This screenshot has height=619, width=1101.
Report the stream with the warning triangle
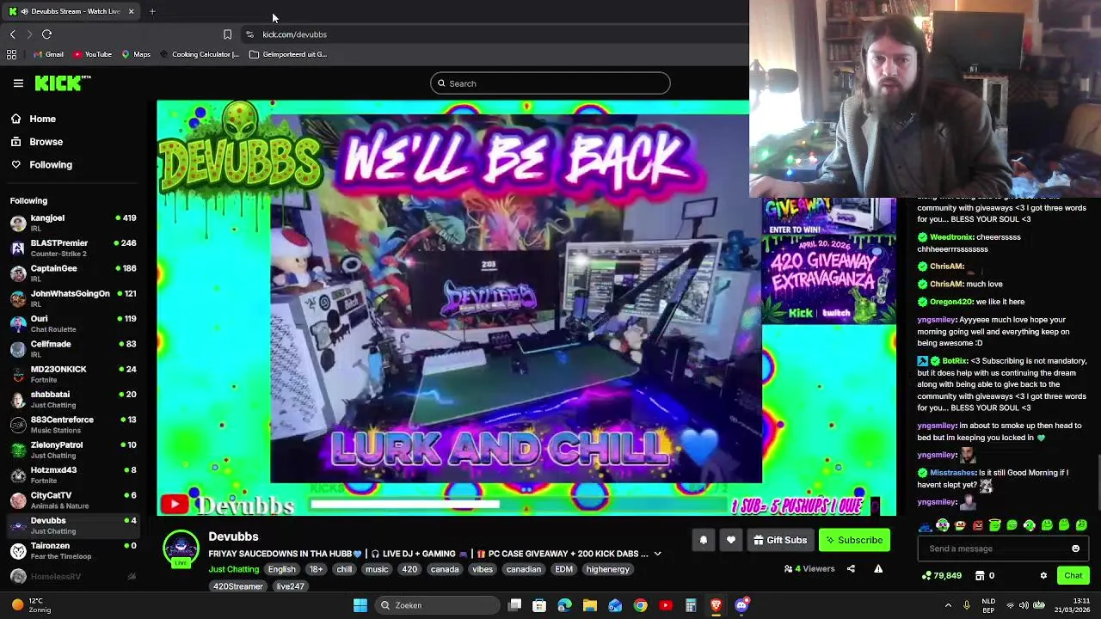pos(878,568)
